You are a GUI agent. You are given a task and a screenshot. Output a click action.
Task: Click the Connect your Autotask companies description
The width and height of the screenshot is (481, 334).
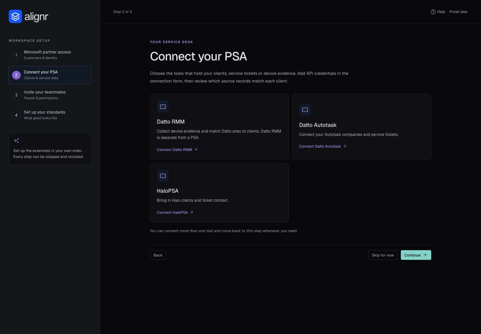(349, 135)
